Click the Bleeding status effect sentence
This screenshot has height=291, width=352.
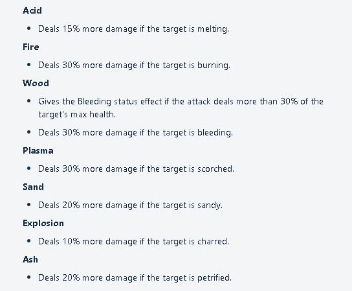[x=181, y=108]
